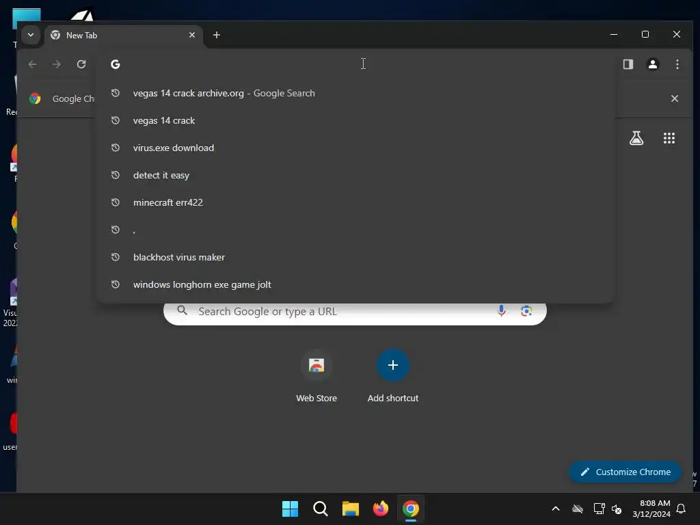
Task: Select suggestion detect it easy
Action: click(x=355, y=175)
